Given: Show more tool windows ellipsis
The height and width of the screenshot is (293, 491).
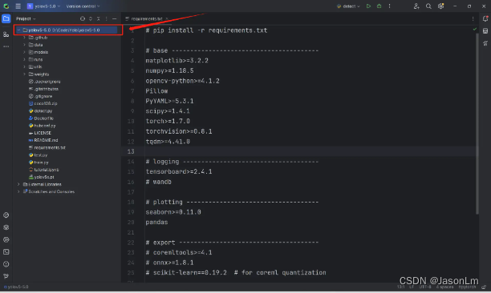Looking at the screenshot, I should (x=6, y=46).
